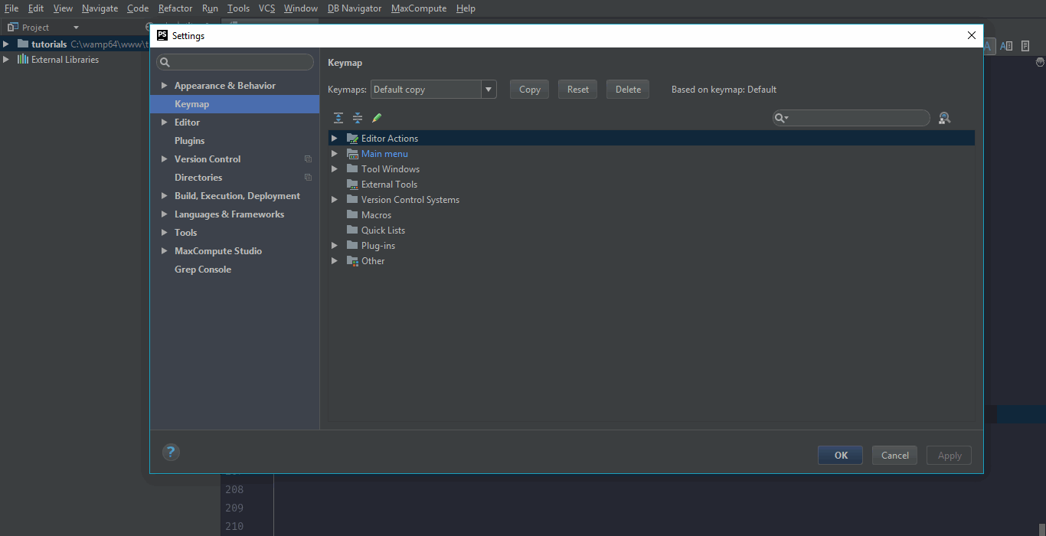Screen dimensions: 1046x536
Task: Click the Expand All icon in keymap toolbar
Action: pos(338,118)
